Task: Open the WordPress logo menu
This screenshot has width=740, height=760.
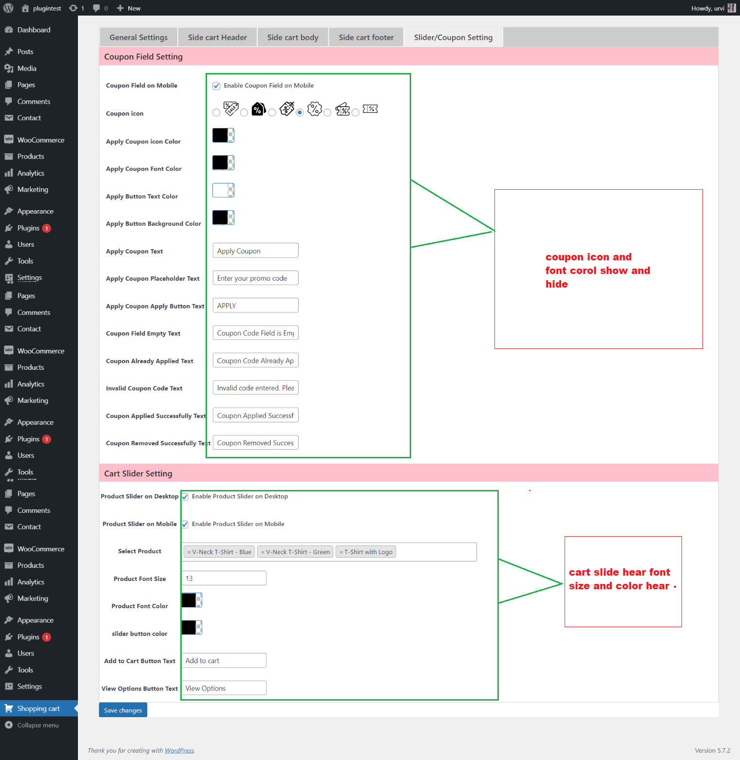Action: pyautogui.click(x=8, y=8)
